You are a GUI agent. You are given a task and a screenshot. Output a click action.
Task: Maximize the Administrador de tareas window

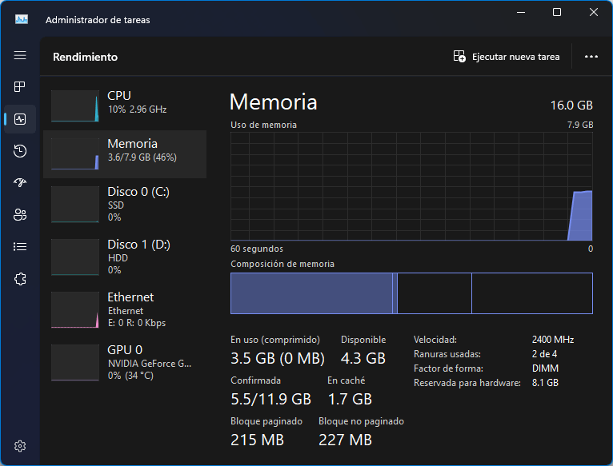tap(557, 12)
